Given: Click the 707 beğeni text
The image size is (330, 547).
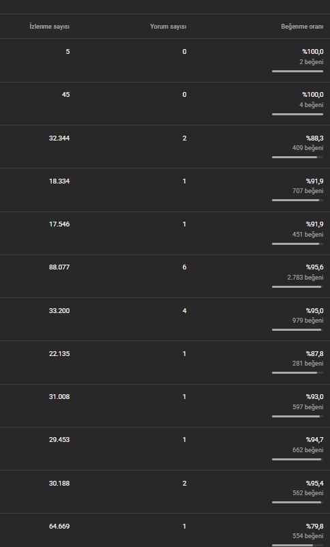Looking at the screenshot, I should (x=307, y=191).
